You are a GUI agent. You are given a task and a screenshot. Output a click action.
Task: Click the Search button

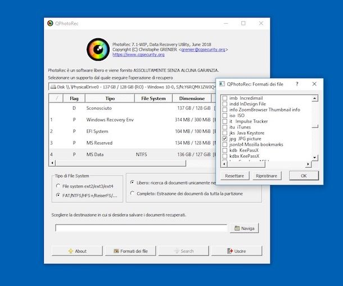click(x=184, y=251)
